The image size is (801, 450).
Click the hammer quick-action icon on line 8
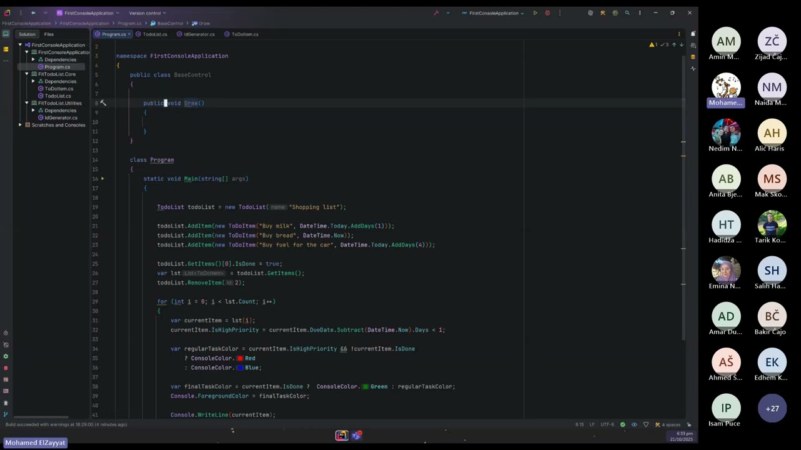click(103, 103)
